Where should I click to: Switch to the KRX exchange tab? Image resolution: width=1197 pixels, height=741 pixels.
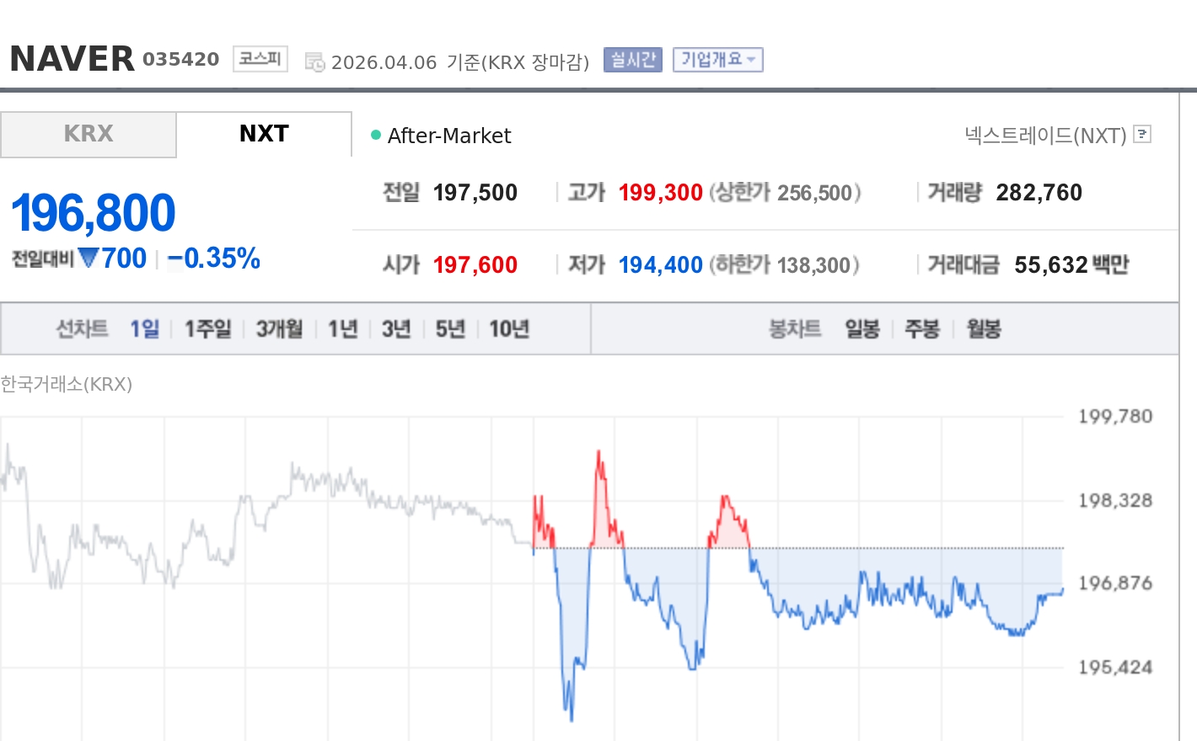[88, 133]
